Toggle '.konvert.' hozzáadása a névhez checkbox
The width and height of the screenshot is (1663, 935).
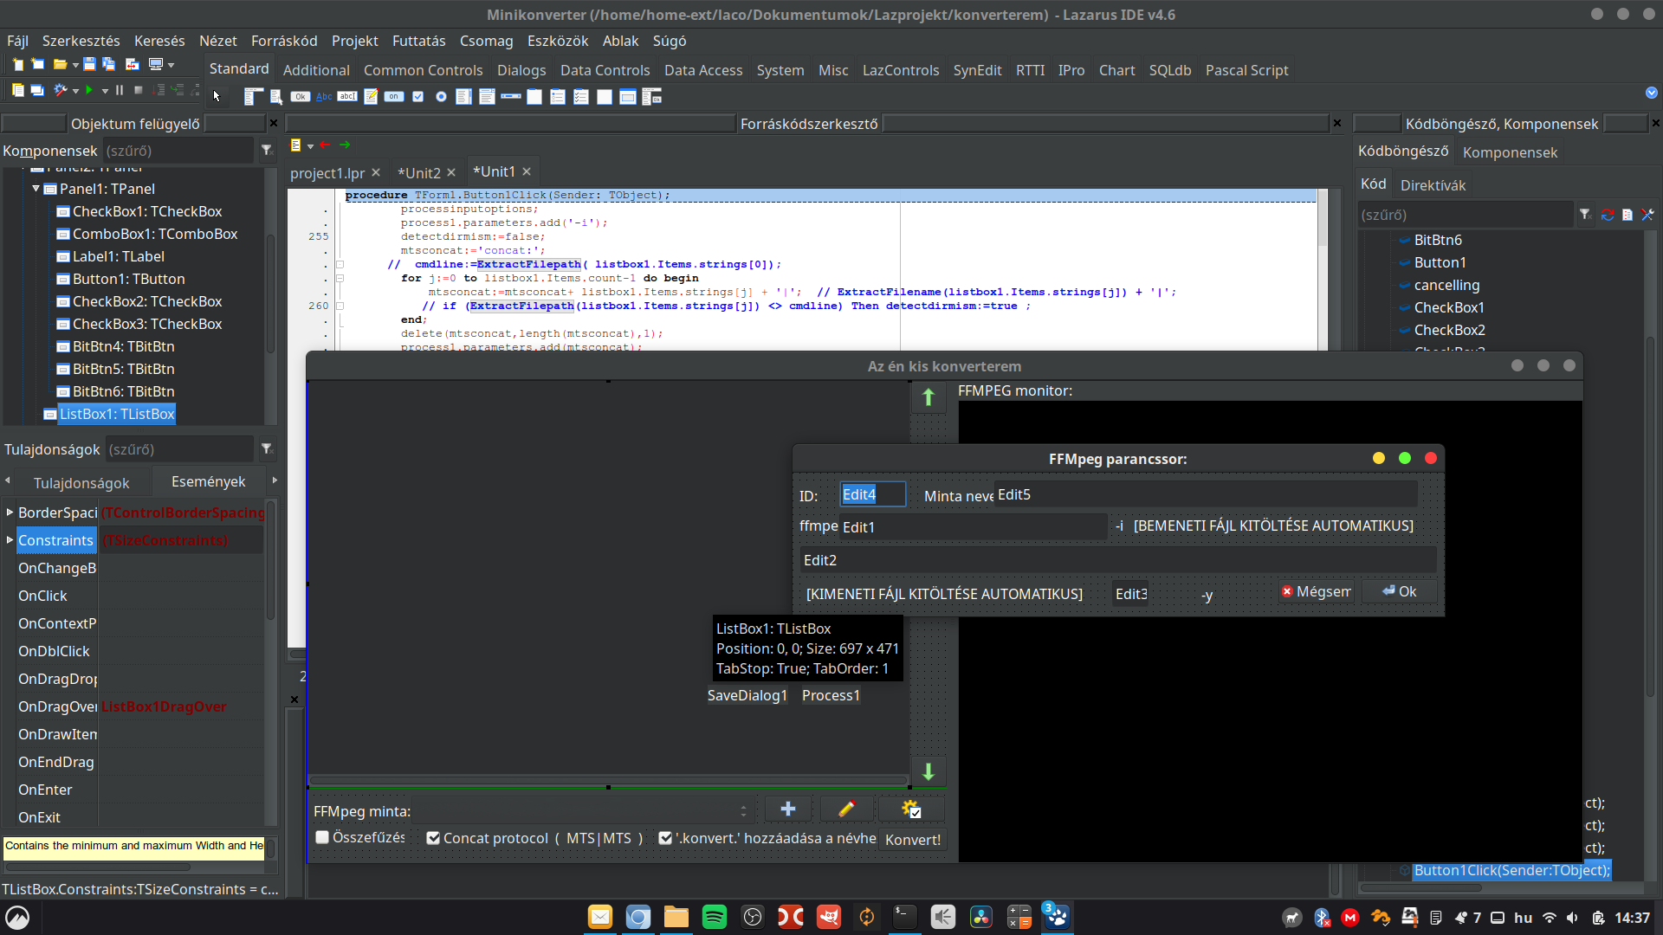click(x=665, y=838)
